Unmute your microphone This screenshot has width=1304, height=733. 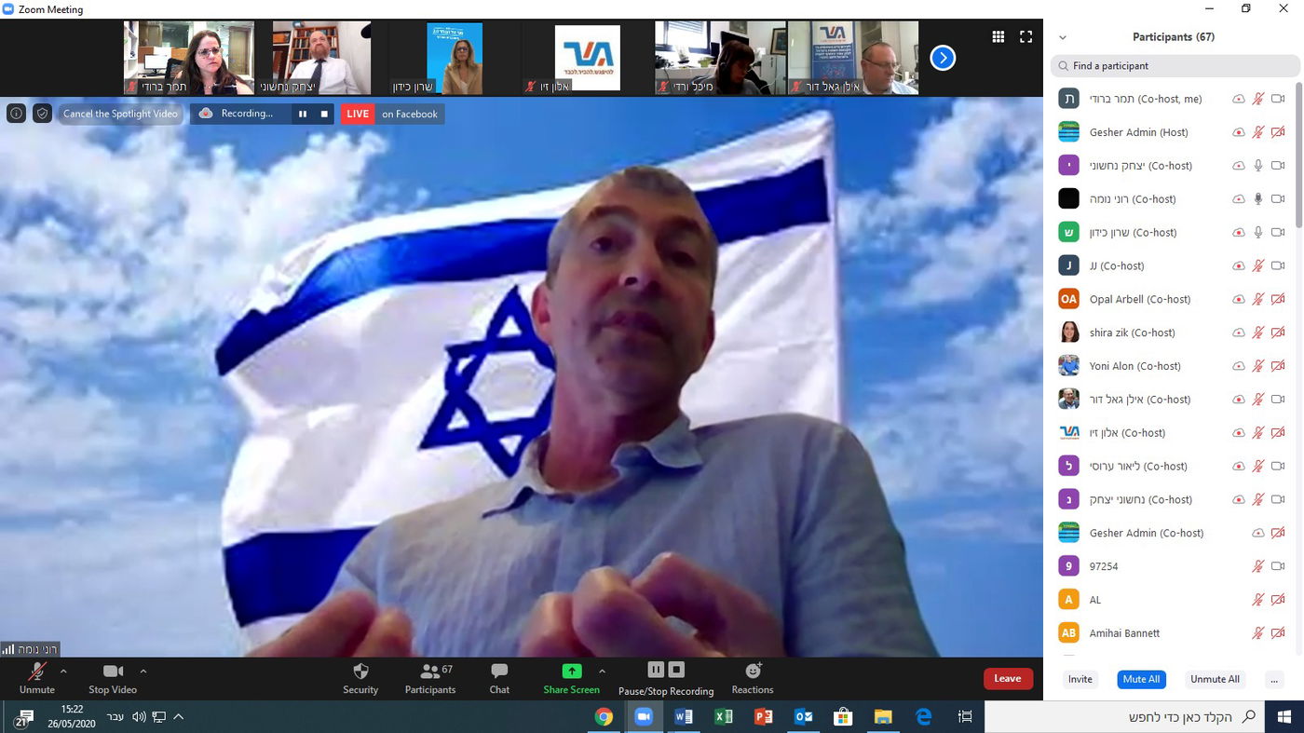coord(36,675)
